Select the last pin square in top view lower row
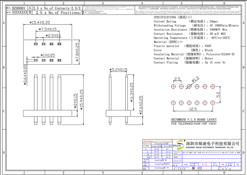 tap(59, 60)
